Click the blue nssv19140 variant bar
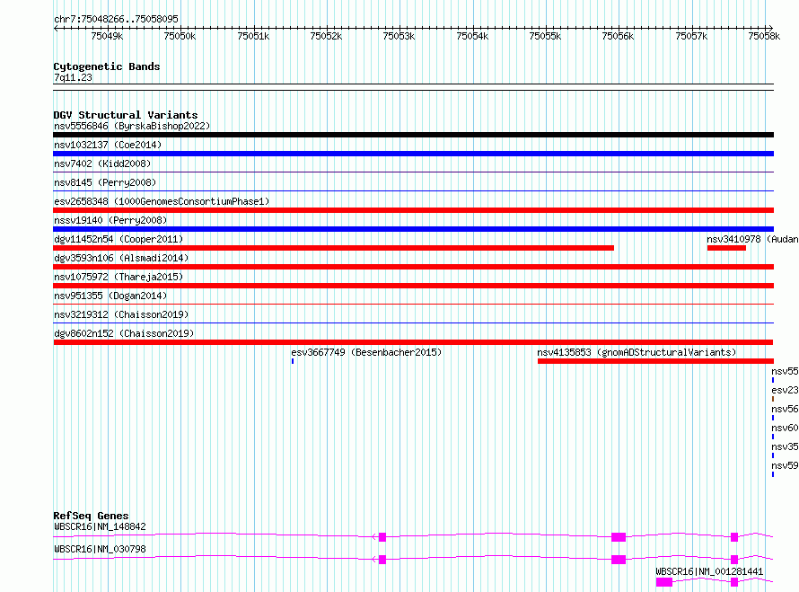The height and width of the screenshot is (592, 799). [413, 229]
